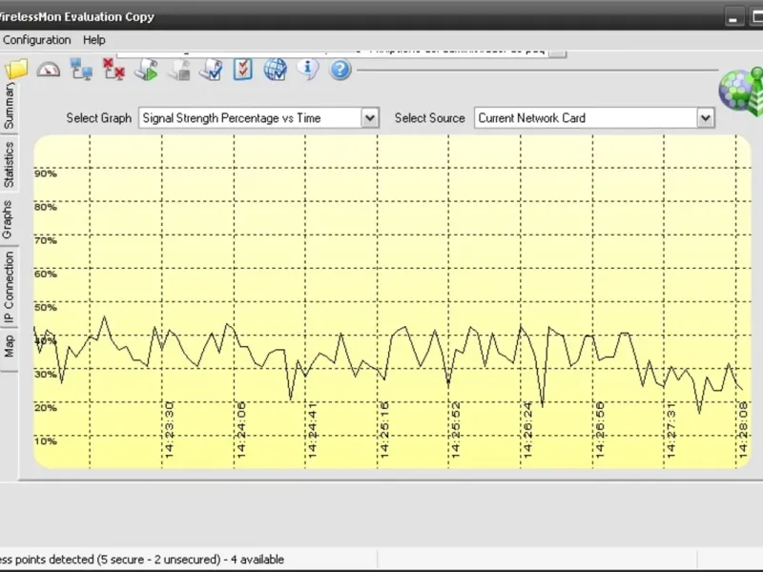763x572 pixels.
Task: Open the Configuration menu
Action: 37,40
